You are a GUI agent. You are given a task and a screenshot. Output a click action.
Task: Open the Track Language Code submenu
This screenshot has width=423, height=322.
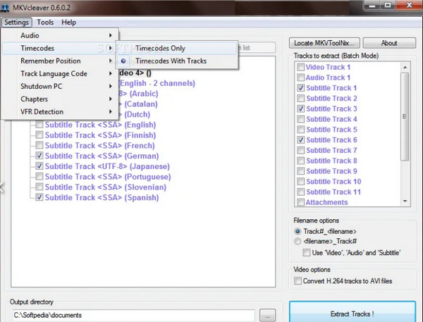tap(60, 73)
